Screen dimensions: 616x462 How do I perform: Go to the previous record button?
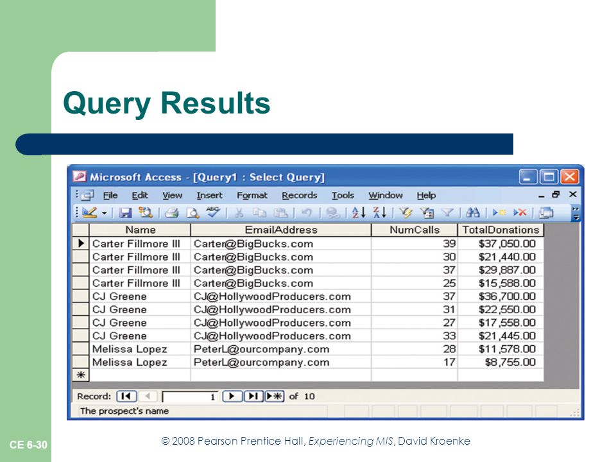tap(148, 396)
